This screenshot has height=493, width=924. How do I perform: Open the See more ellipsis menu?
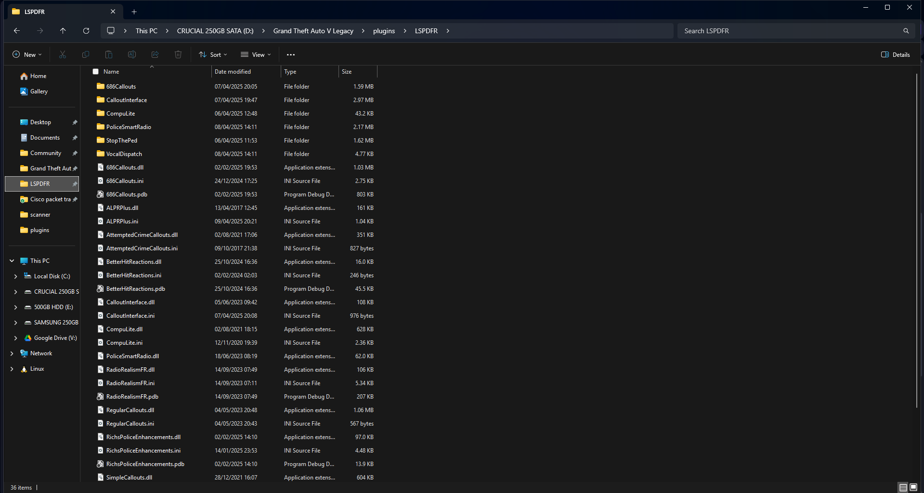291,54
